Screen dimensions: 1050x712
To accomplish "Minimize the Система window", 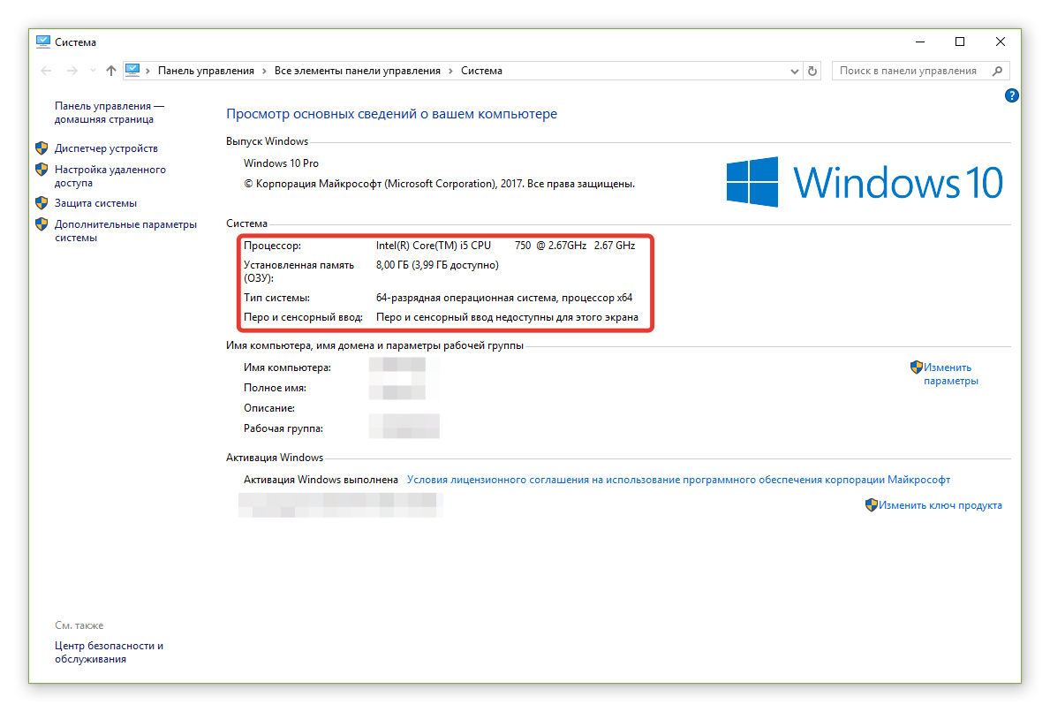I will pos(920,42).
